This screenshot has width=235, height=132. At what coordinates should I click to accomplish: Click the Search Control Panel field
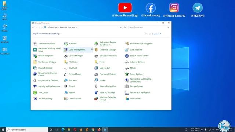coord(149,27)
